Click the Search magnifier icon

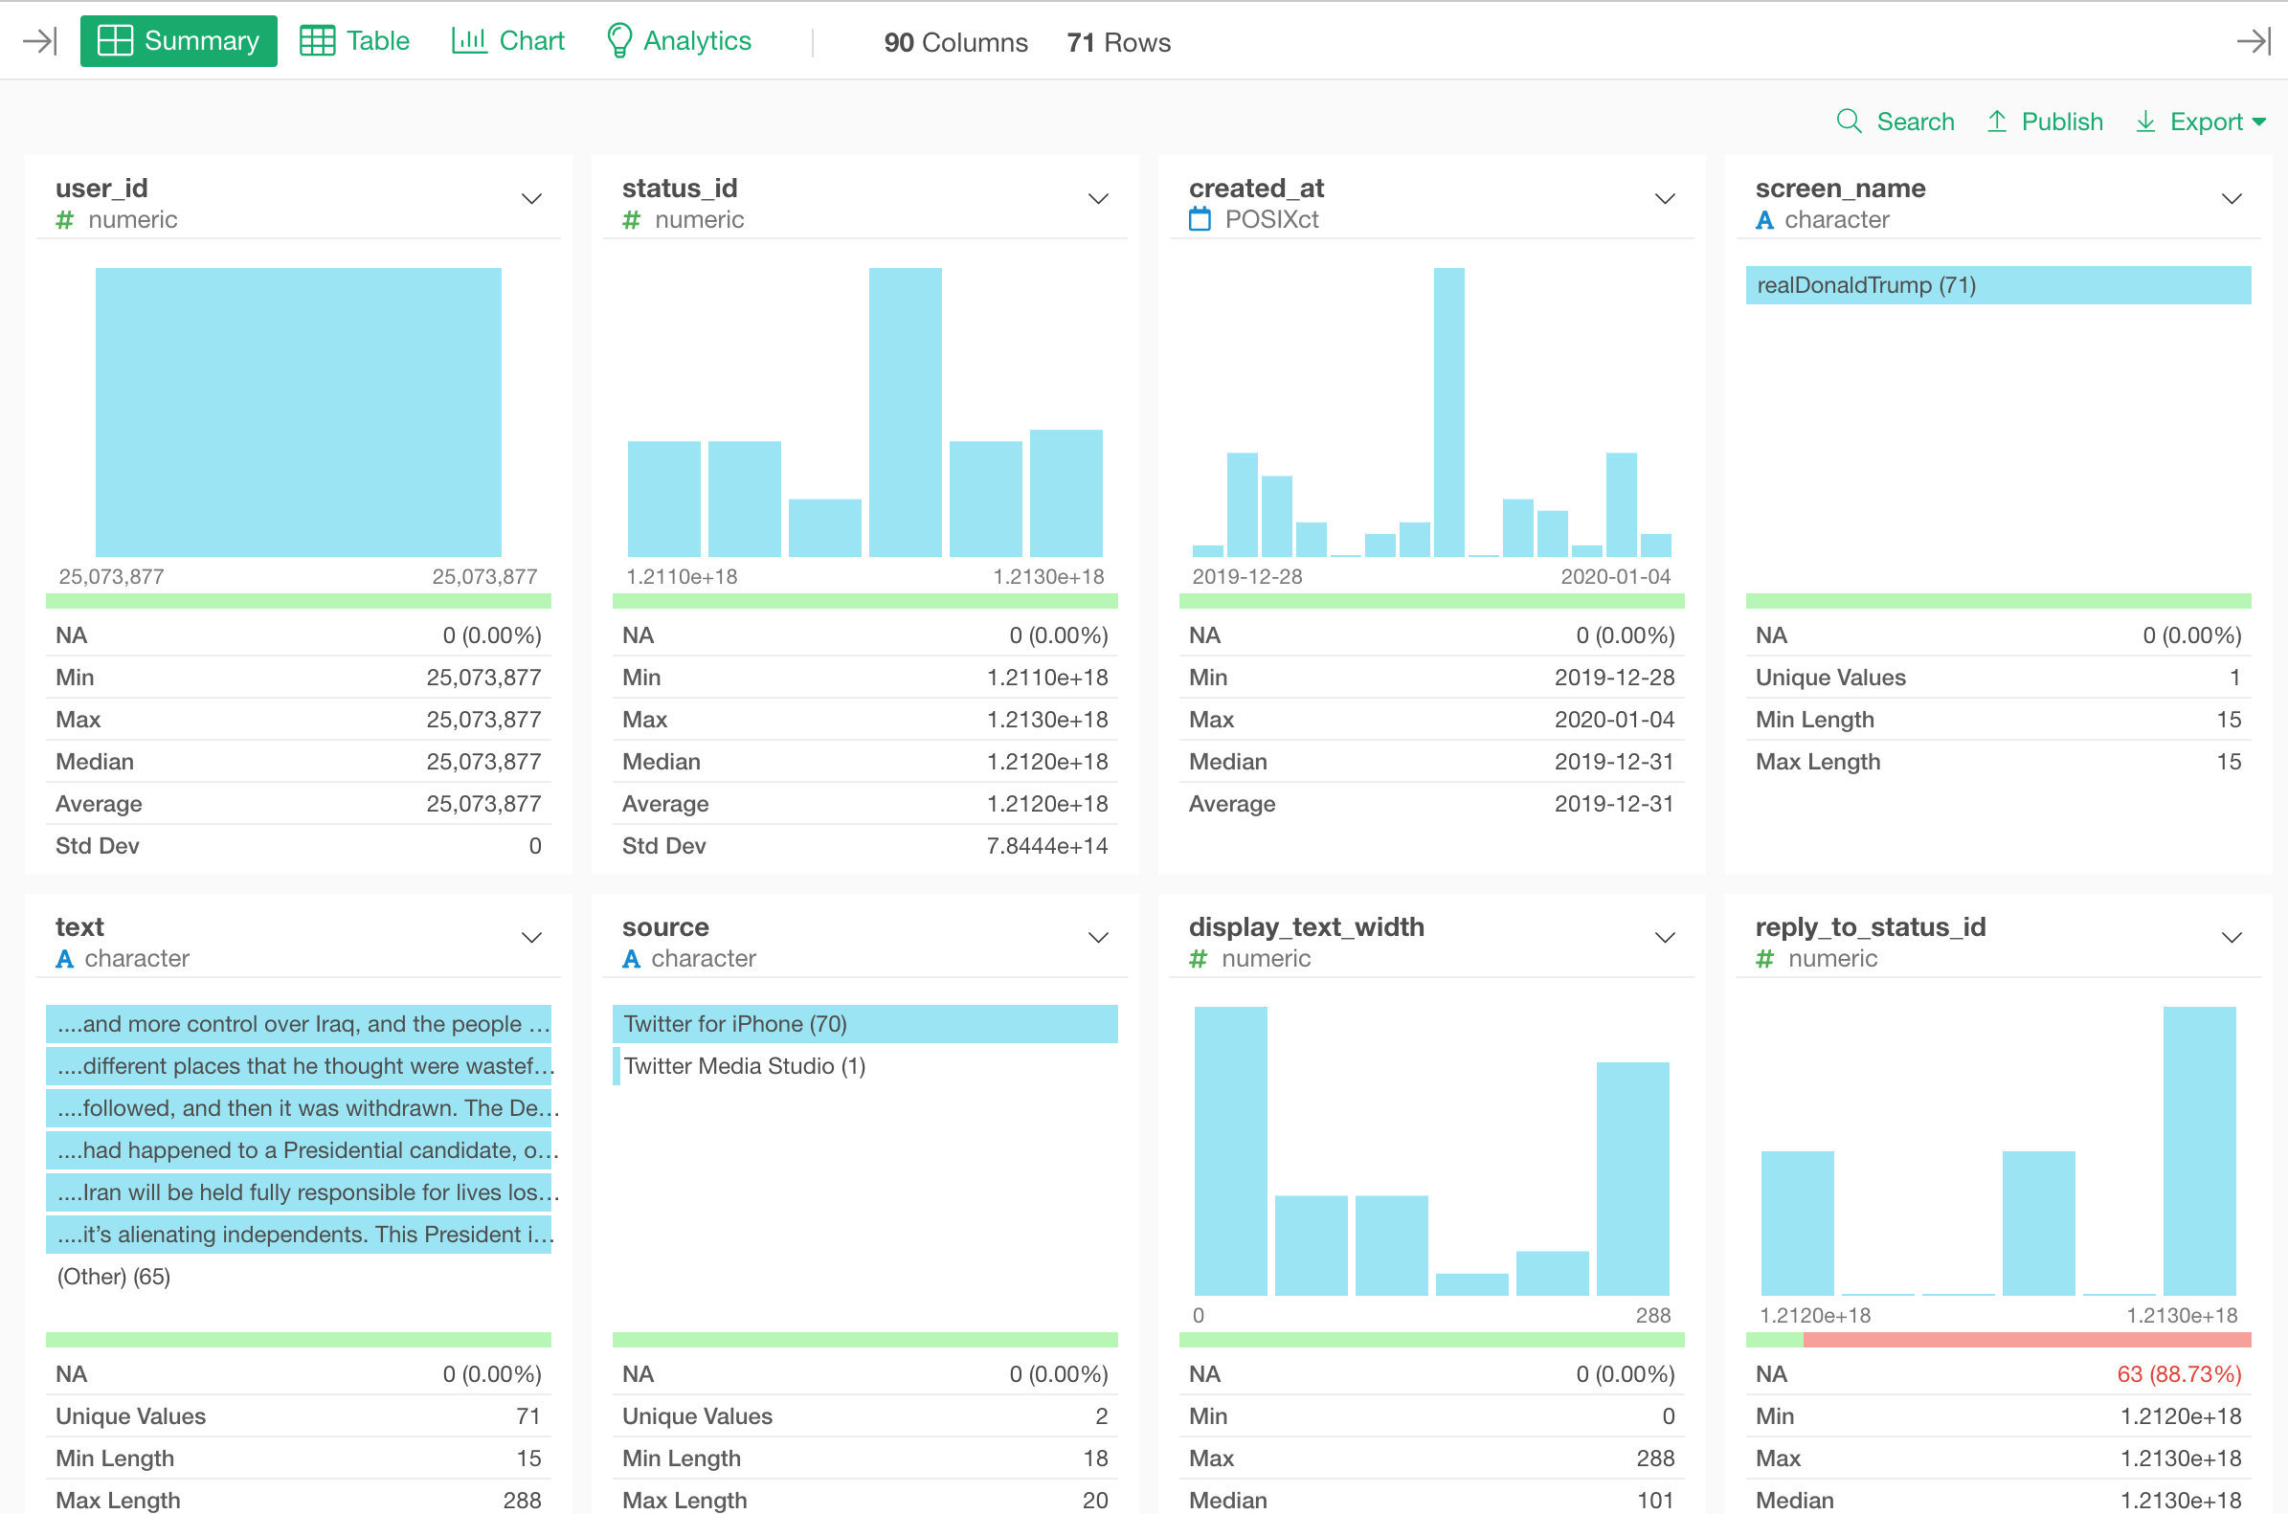[x=1848, y=122]
